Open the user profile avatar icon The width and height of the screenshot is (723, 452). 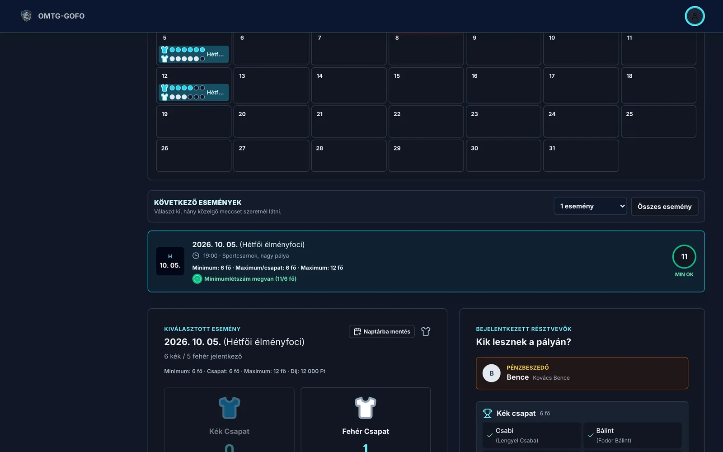point(695,16)
